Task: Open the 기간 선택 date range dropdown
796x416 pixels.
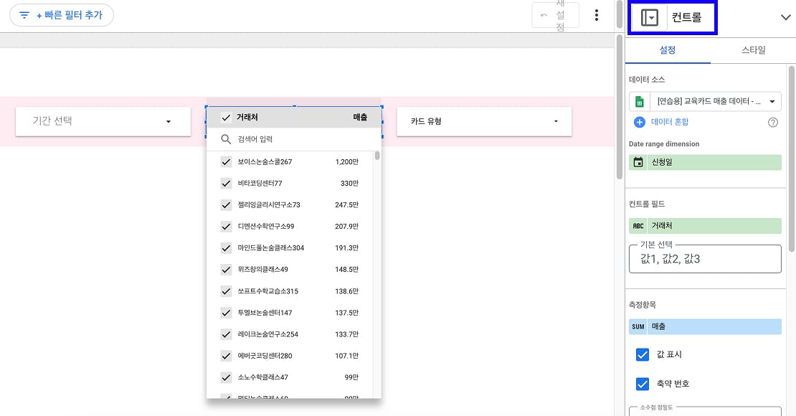Action: [x=103, y=121]
